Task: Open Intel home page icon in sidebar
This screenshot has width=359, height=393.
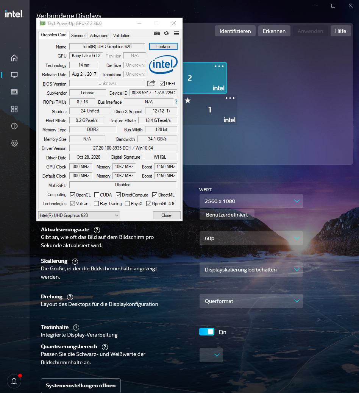Action: [x=14, y=58]
